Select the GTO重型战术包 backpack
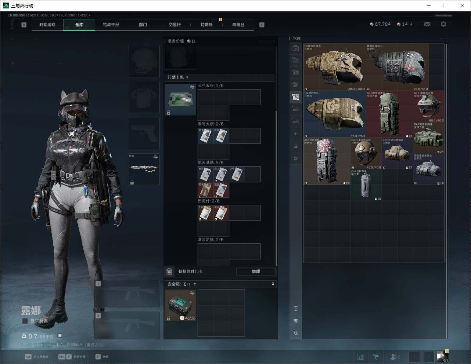 [389, 114]
